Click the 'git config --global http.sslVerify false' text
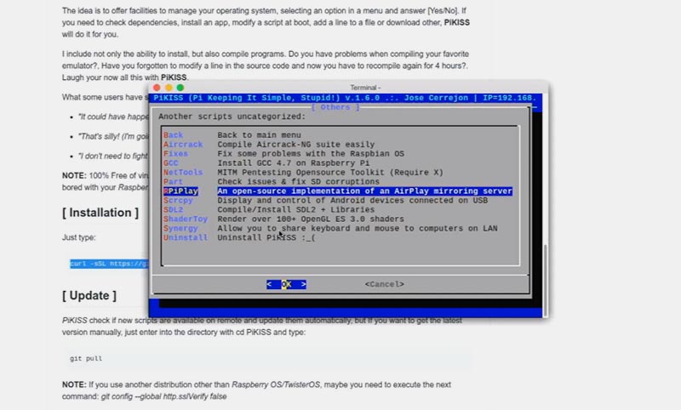 coord(163,396)
